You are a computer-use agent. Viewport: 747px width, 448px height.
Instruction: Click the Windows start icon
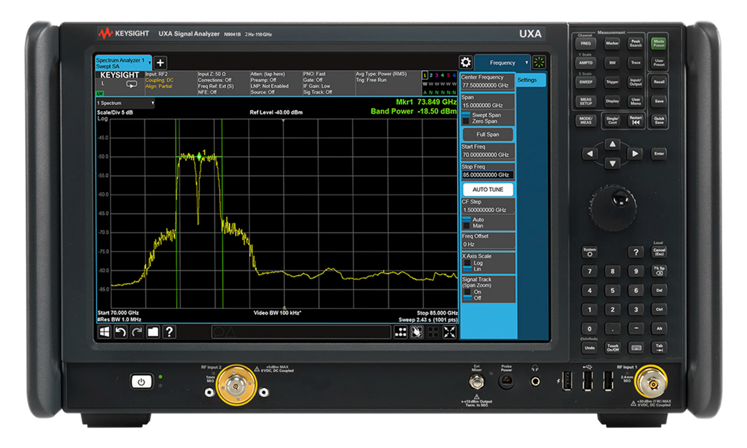point(105,332)
